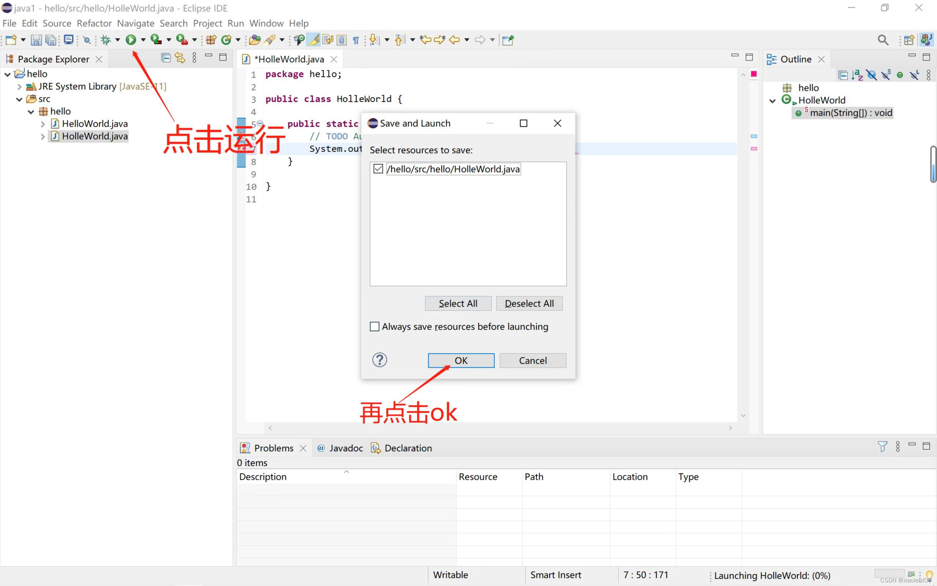Switch to the Javadoc tab
The height and width of the screenshot is (586, 937).
(346, 448)
